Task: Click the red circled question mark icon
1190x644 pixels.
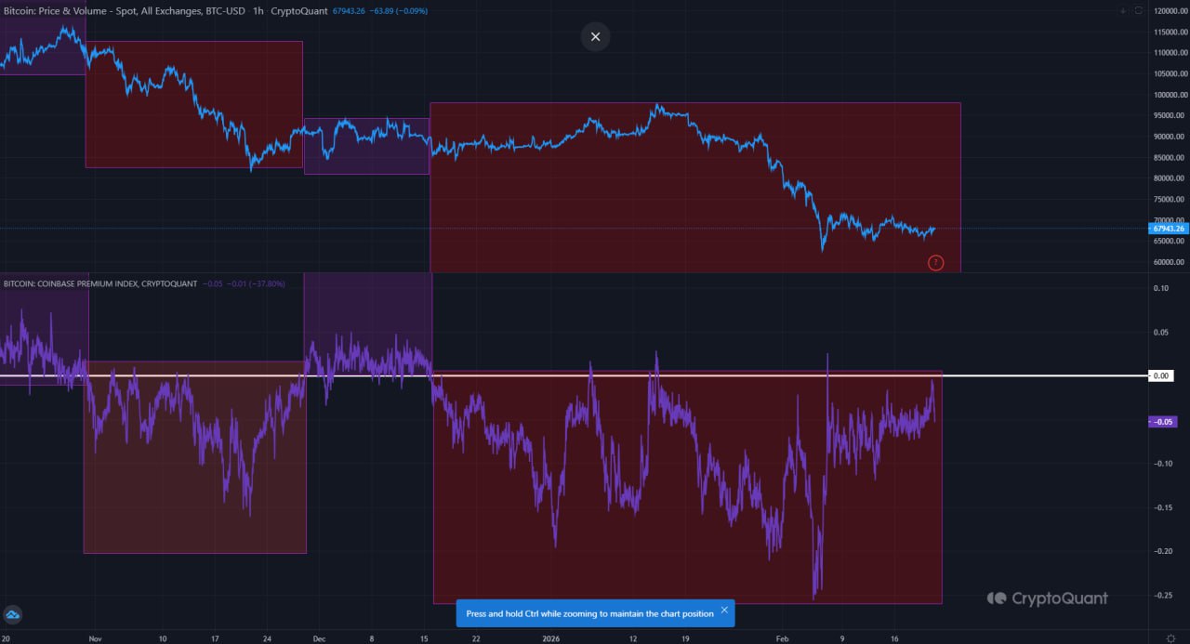Action: click(x=935, y=263)
